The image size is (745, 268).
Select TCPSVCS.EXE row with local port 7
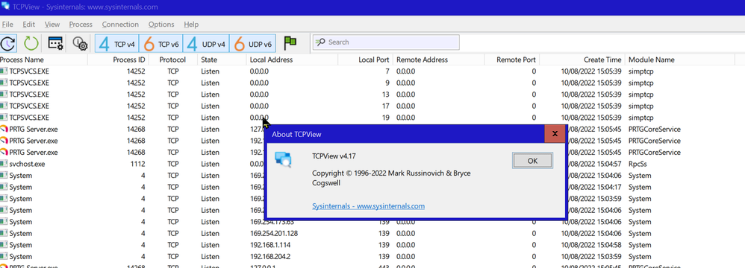pyautogui.click(x=372, y=71)
